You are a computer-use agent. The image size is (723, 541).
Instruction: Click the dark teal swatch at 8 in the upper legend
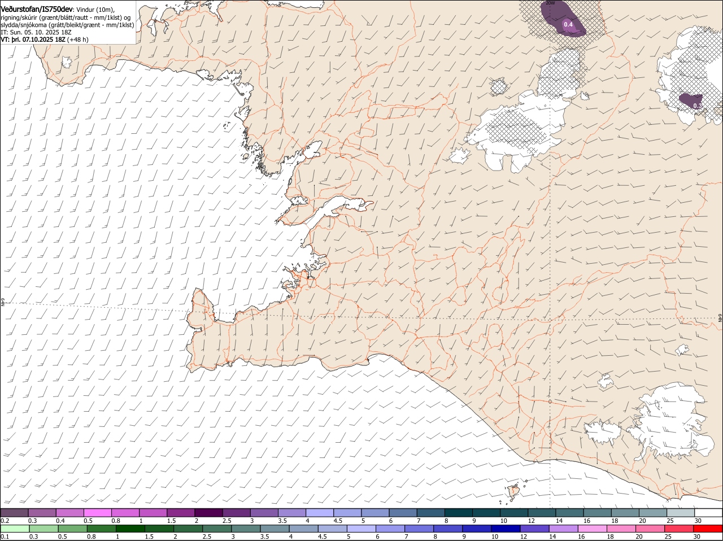(x=459, y=512)
